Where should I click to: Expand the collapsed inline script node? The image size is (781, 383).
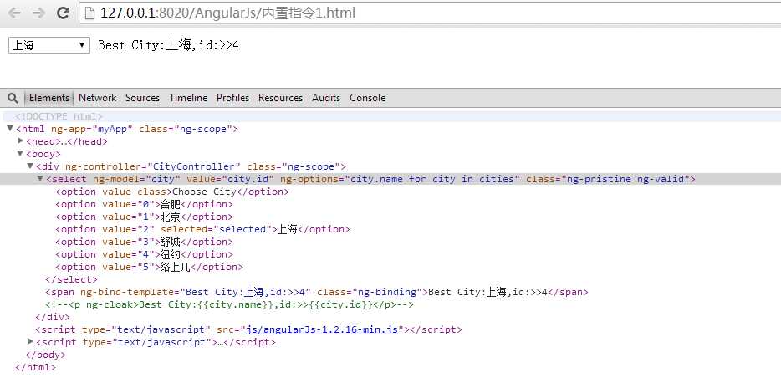30,342
